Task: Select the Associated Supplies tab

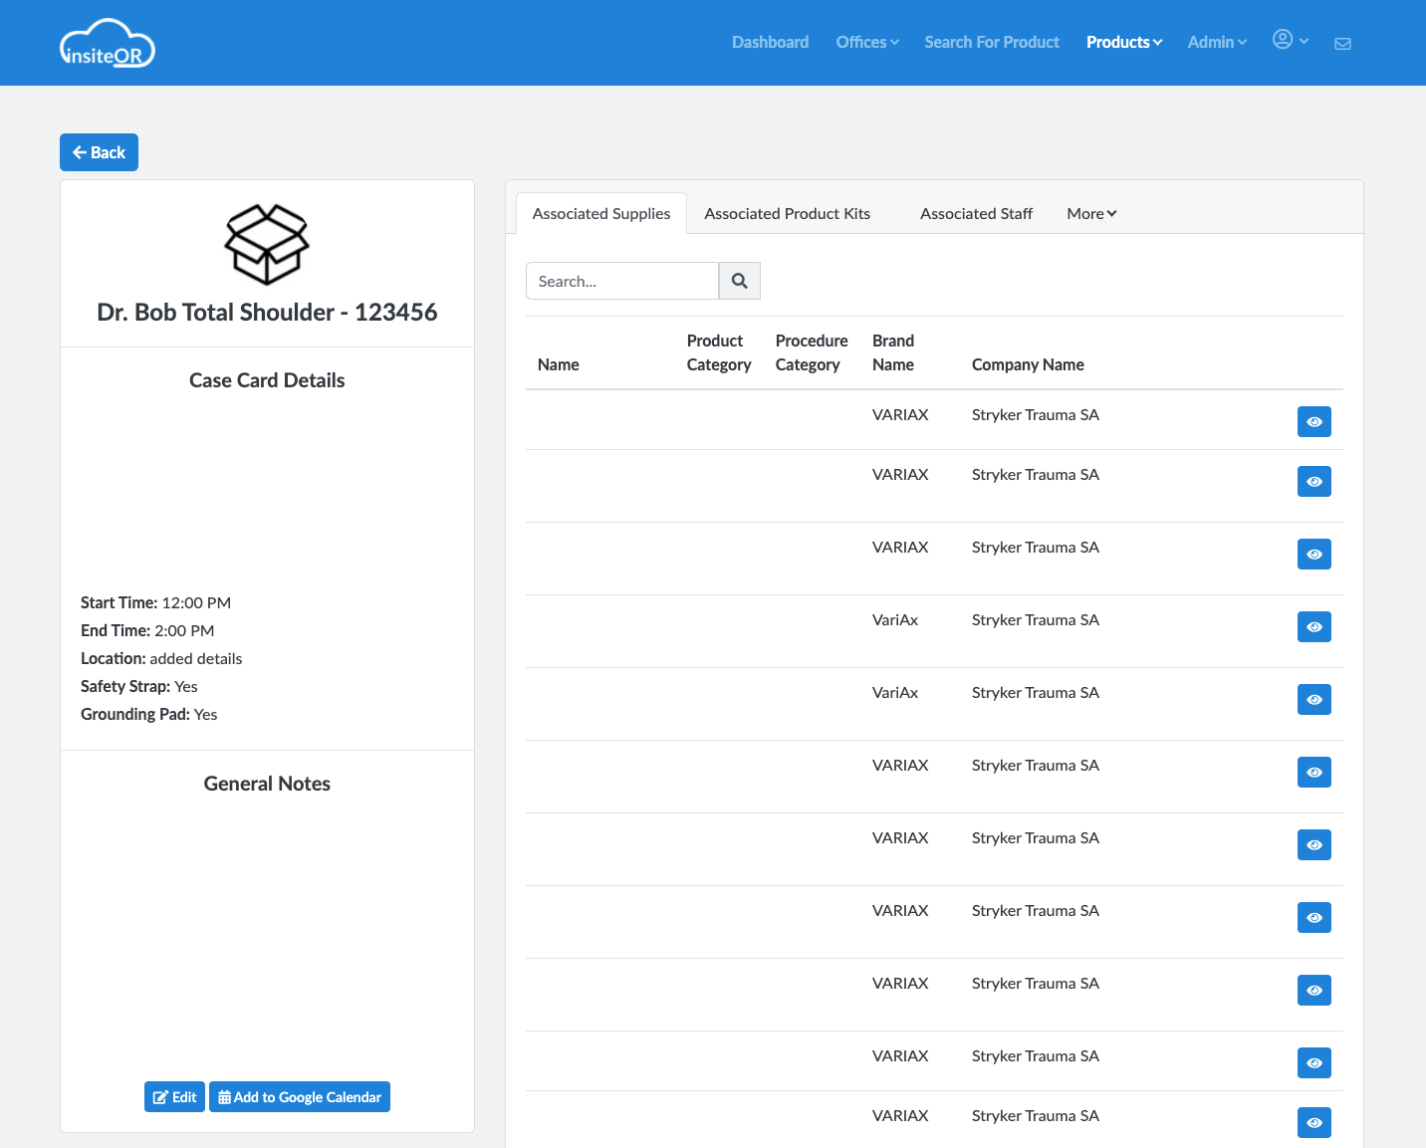Action: point(601,213)
